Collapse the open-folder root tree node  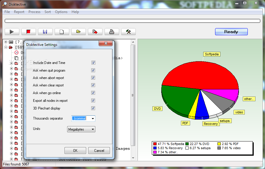pyautogui.click(x=6, y=47)
